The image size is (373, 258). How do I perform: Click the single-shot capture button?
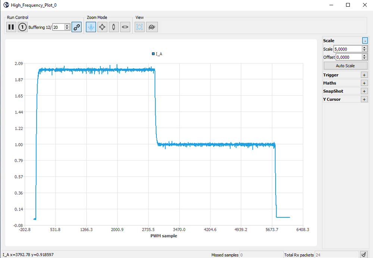tap(23, 27)
